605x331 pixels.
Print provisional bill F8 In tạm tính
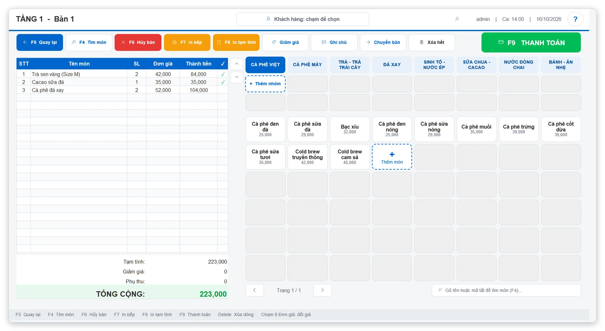(x=236, y=42)
